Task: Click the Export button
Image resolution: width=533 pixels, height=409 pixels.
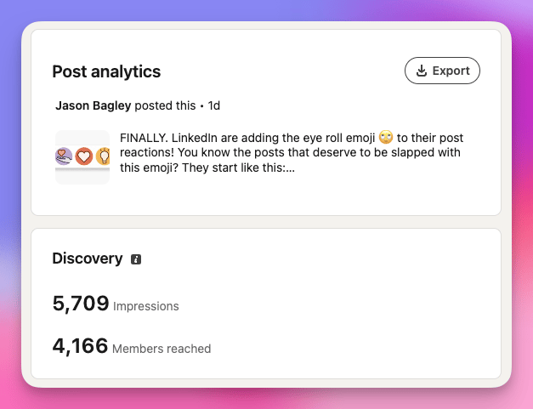Action: click(442, 71)
